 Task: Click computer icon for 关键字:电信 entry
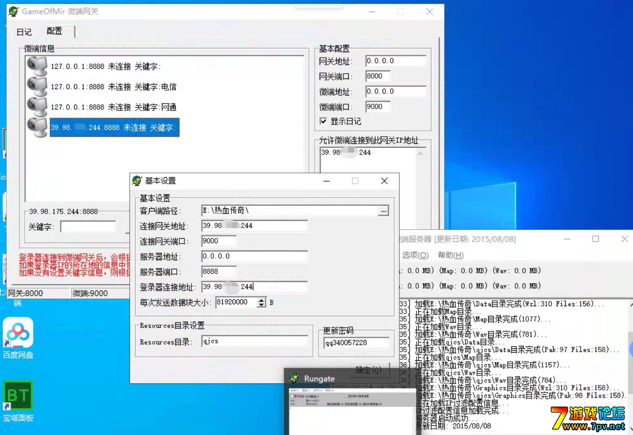(37, 87)
